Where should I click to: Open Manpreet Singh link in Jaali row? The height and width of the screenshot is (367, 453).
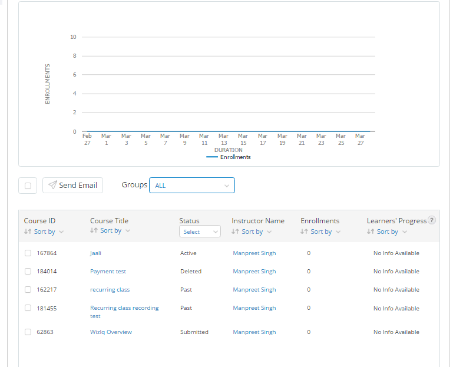[254, 253]
